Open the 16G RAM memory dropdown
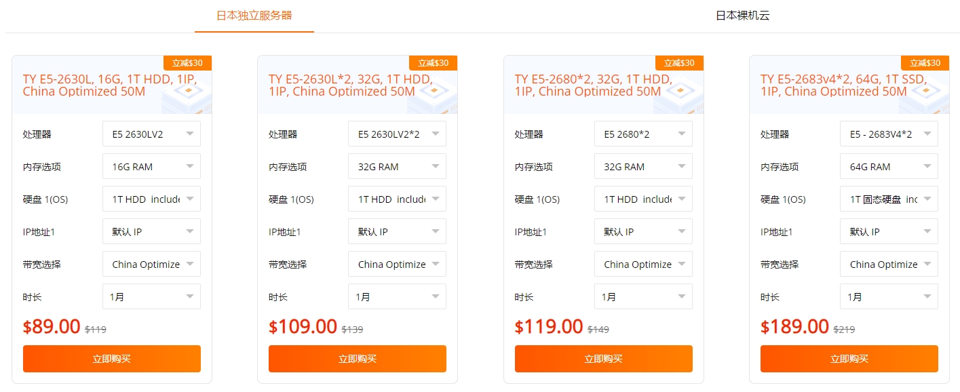 point(151,166)
